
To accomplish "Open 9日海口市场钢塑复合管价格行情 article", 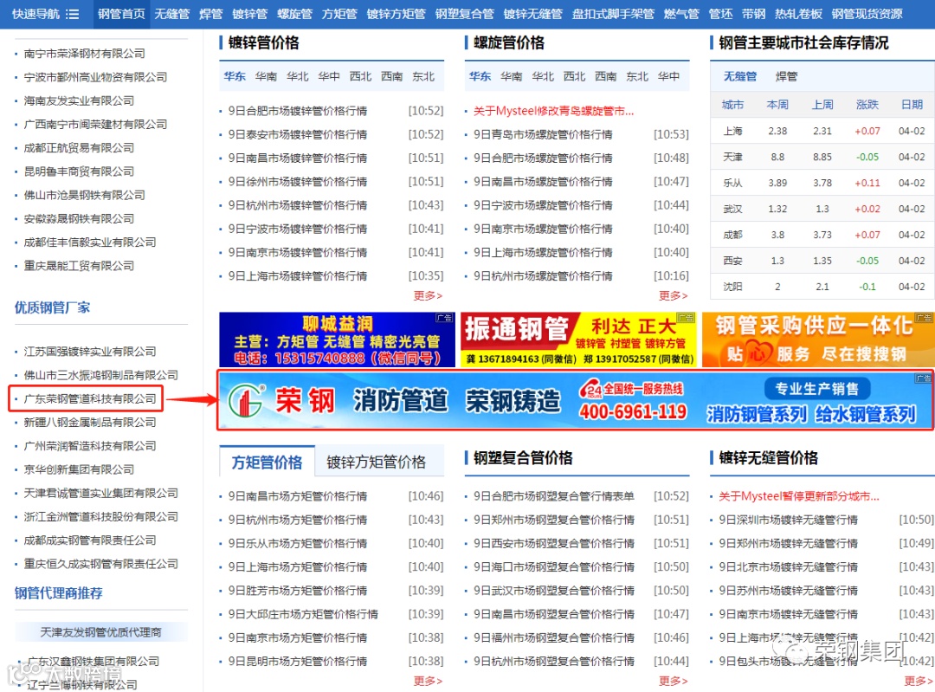I will pyautogui.click(x=554, y=566).
